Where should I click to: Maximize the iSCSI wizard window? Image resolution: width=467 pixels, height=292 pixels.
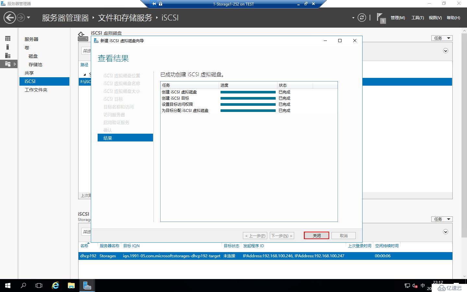[340, 41]
